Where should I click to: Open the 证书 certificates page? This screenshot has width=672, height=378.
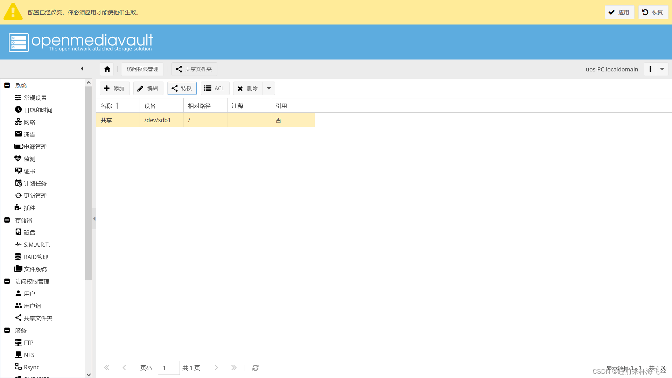[29, 171]
